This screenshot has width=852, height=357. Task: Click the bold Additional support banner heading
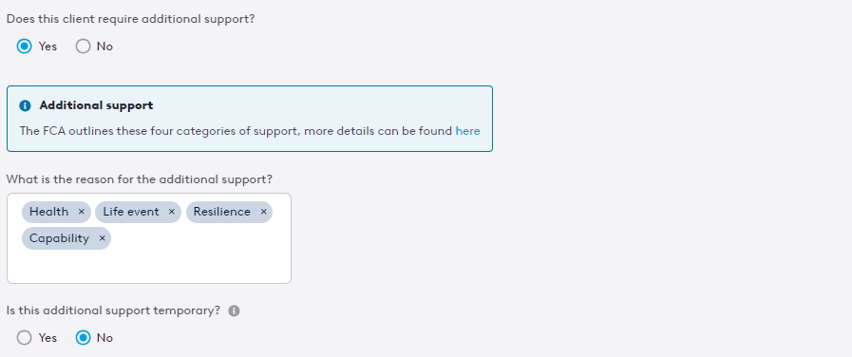(96, 105)
